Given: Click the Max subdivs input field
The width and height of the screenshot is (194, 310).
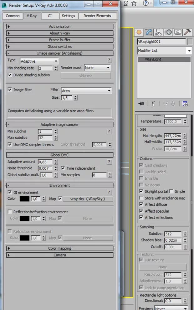Looking at the screenshot, I should pos(45,138).
